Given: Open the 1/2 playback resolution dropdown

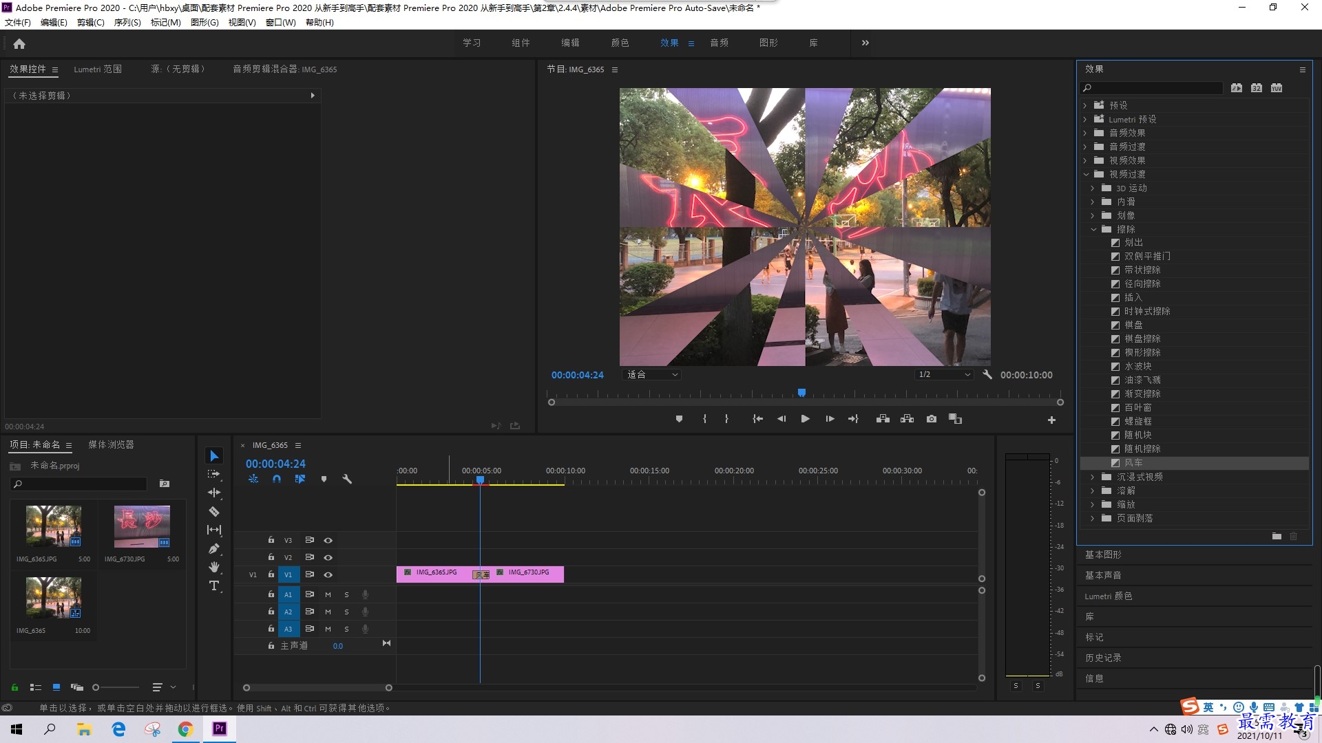Looking at the screenshot, I should 944,375.
